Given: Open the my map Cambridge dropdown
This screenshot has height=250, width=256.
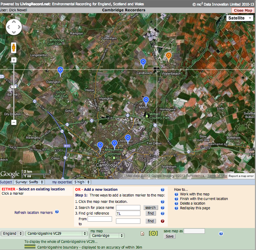Looking at the screenshot, I should (107, 235).
